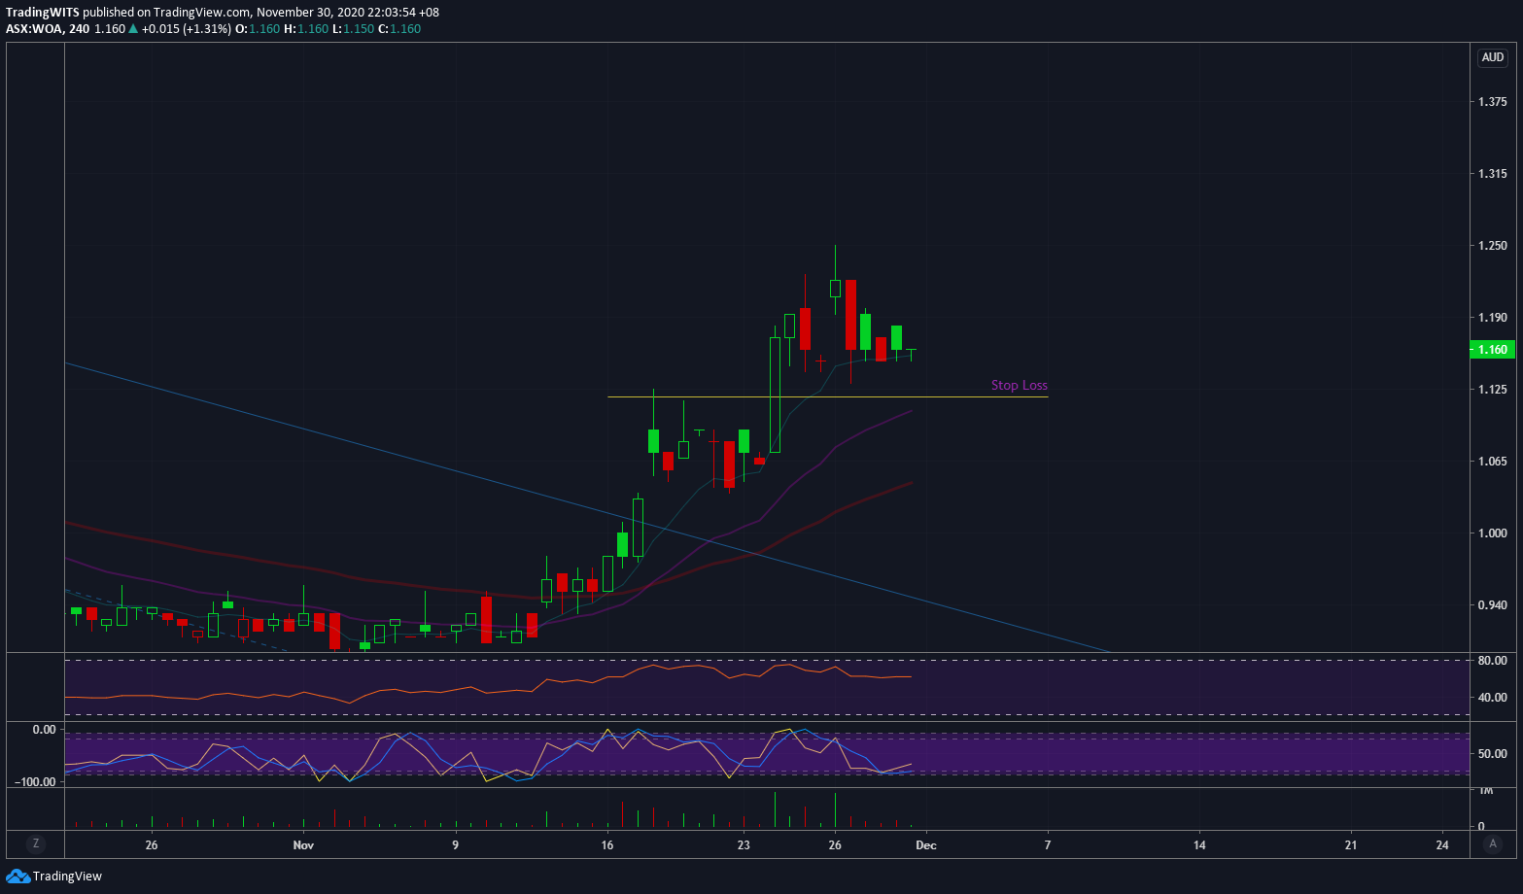This screenshot has height=894, width=1523.
Task: Click the 1.250 price axis label
Action: pos(1493,246)
